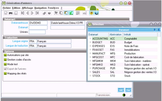This screenshot has height=101, width=162.
Task: Select the BUDGET row radio bullet
Action: click(91, 42)
